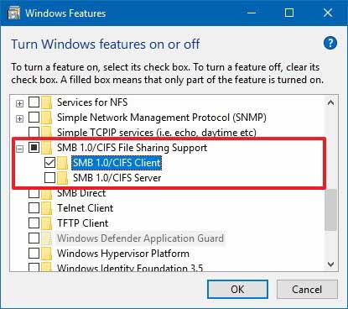348x309 pixels.
Task: Click the Windows Hypervisor Platform folder icon
Action: pyautogui.click(x=46, y=254)
